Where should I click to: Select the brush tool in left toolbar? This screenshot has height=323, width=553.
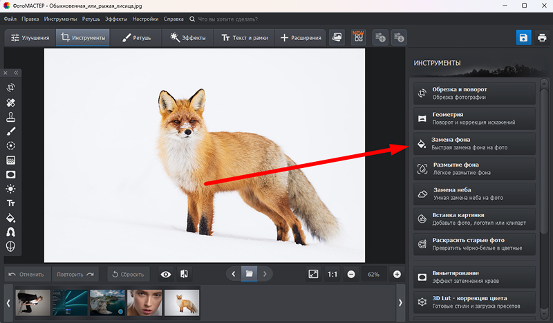pos(11,131)
